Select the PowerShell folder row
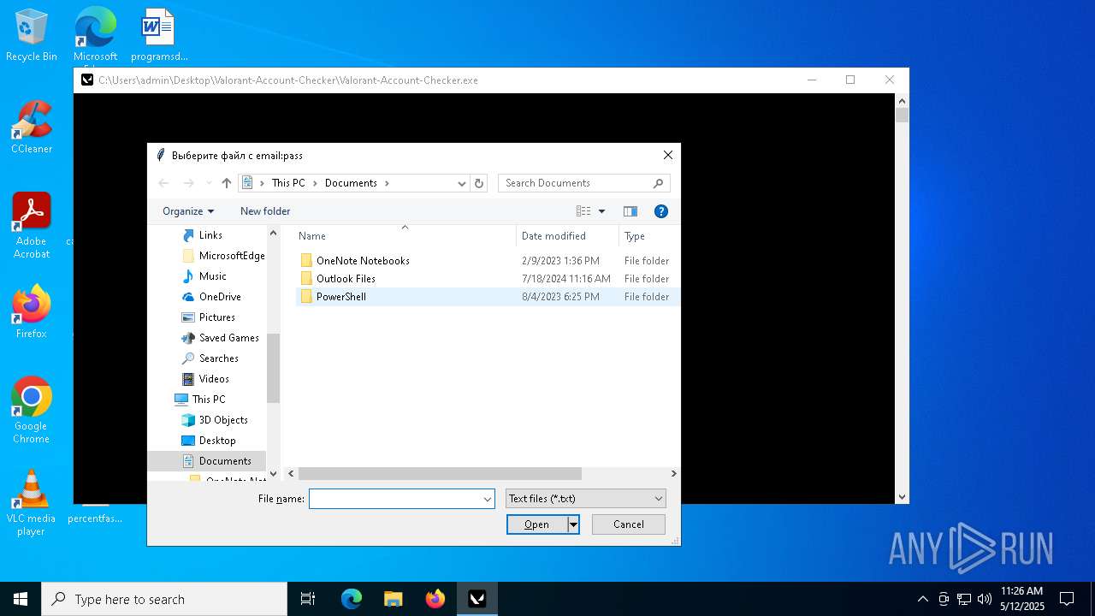Screen dimensions: 1095x616 [487, 297]
